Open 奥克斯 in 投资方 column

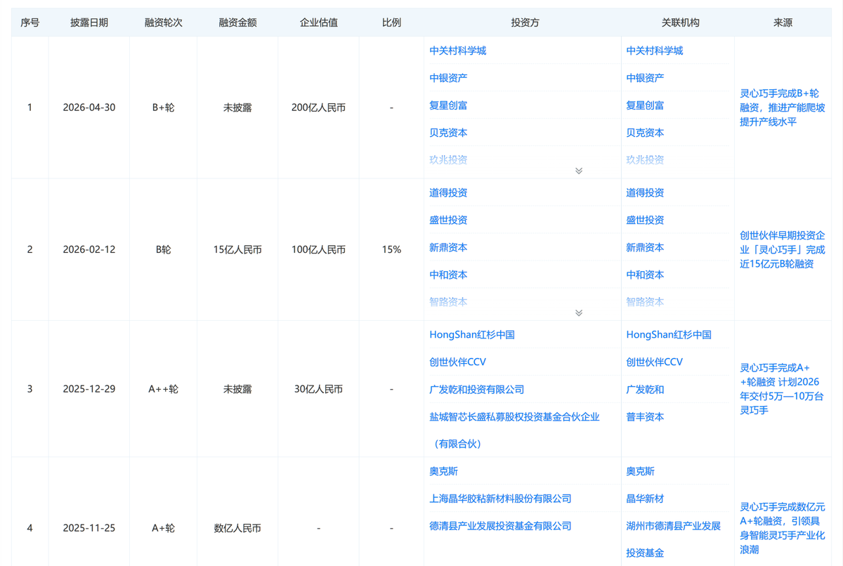[443, 471]
